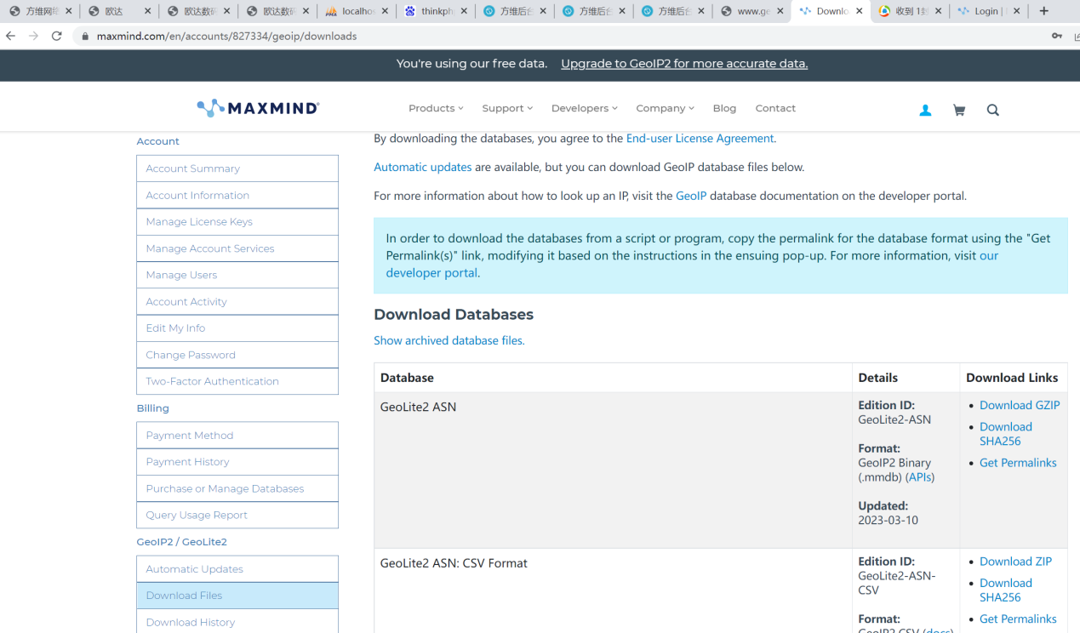Open a new tab with the plus icon
Viewport: 1080px width, 633px height.
pos(1044,11)
